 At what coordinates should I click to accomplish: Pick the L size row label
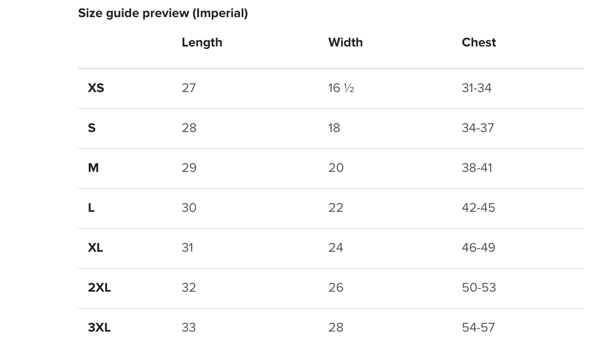pos(91,208)
